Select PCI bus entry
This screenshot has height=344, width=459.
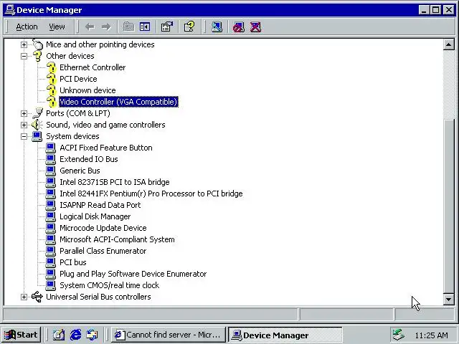coord(73,262)
